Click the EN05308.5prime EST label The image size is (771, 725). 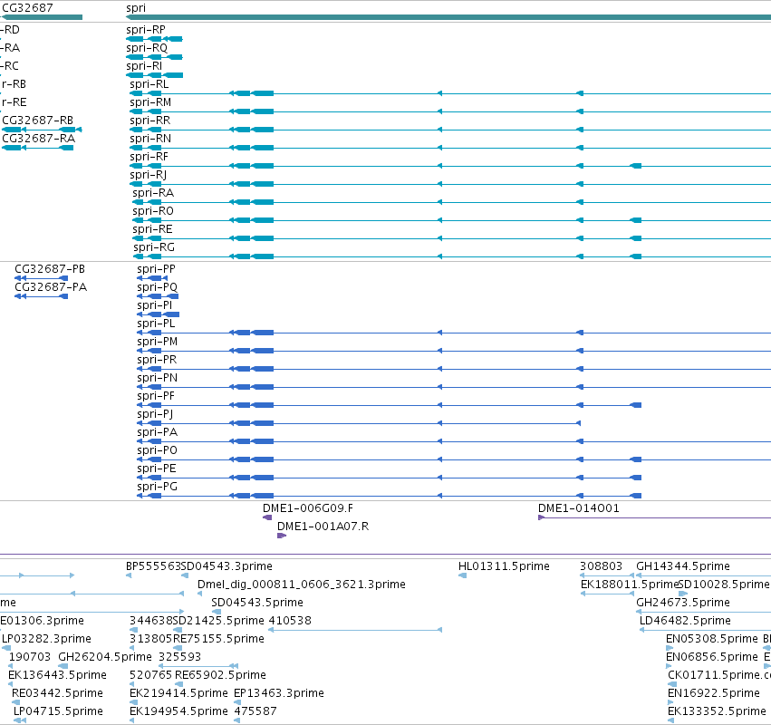click(711, 640)
